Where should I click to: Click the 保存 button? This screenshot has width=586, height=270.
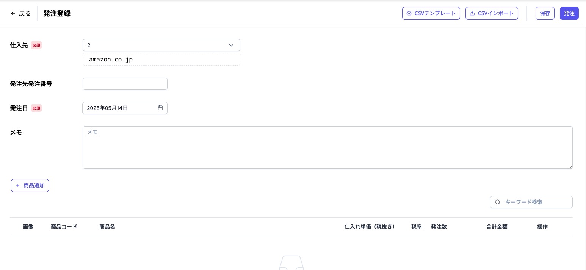(545, 13)
